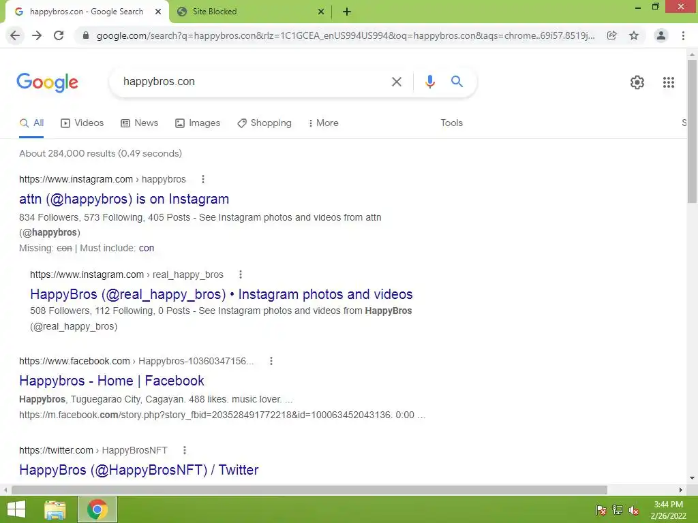Open Chrome's three-dot menu
The image size is (698, 523).
coord(683,35)
